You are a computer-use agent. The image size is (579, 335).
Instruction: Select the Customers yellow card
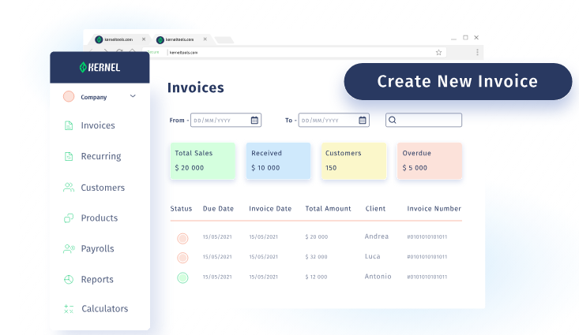[x=354, y=161]
